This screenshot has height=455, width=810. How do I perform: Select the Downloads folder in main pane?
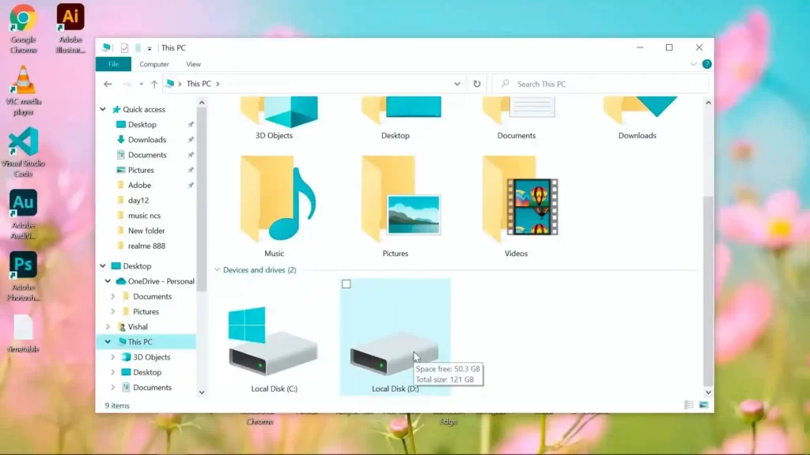click(638, 118)
